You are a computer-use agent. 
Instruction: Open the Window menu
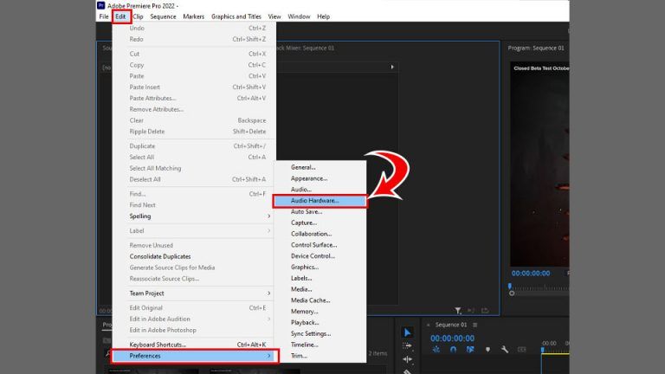(299, 16)
